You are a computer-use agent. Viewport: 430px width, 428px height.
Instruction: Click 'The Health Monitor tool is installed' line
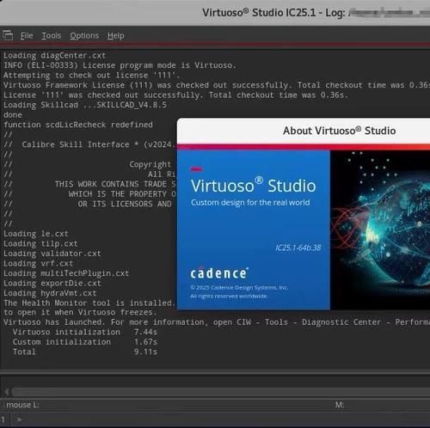[89, 303]
